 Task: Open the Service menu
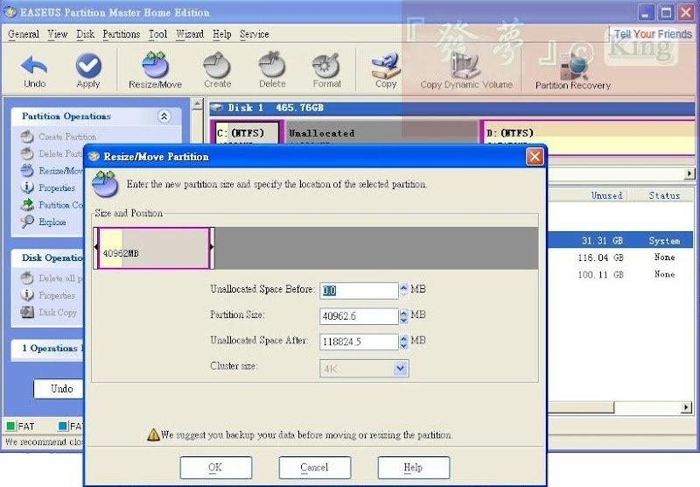(x=255, y=34)
